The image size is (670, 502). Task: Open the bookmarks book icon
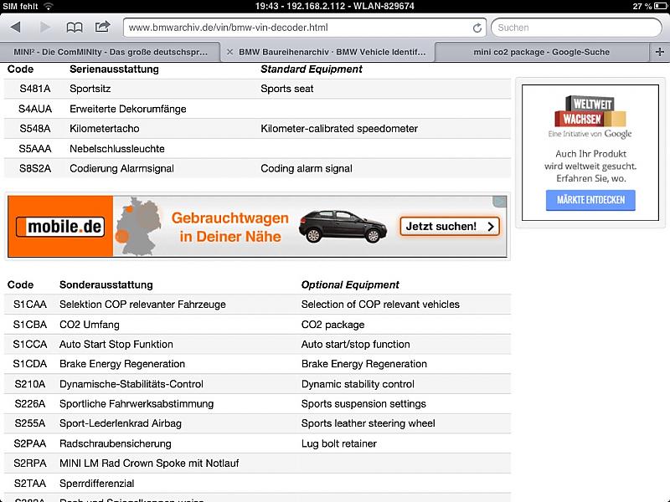[x=75, y=28]
